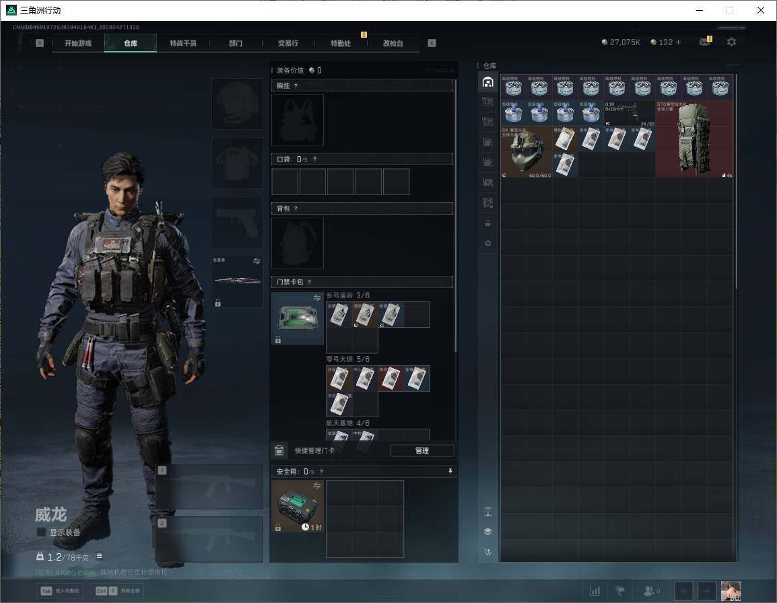Viewport: 777px width, 603px height.
Task: Click the 快捷管理门卡 card manager icon
Action: pos(279,450)
